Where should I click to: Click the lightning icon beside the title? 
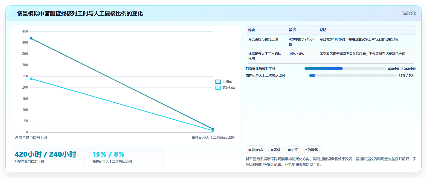[x=13, y=14]
